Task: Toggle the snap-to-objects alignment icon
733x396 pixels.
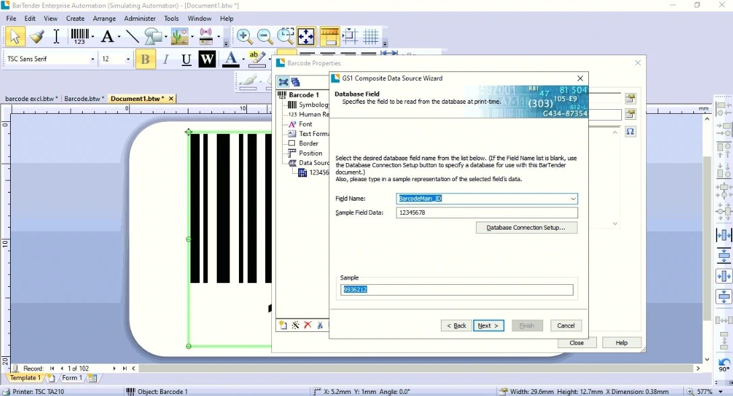Action: [350, 36]
